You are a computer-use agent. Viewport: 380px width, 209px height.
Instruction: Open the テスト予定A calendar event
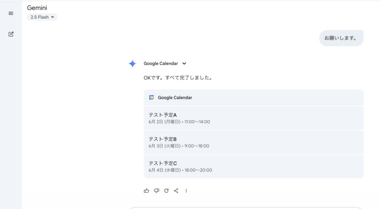pyautogui.click(x=253, y=118)
